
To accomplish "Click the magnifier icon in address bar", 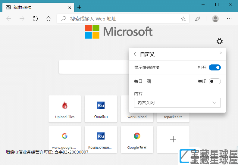I will click(x=64, y=19).
